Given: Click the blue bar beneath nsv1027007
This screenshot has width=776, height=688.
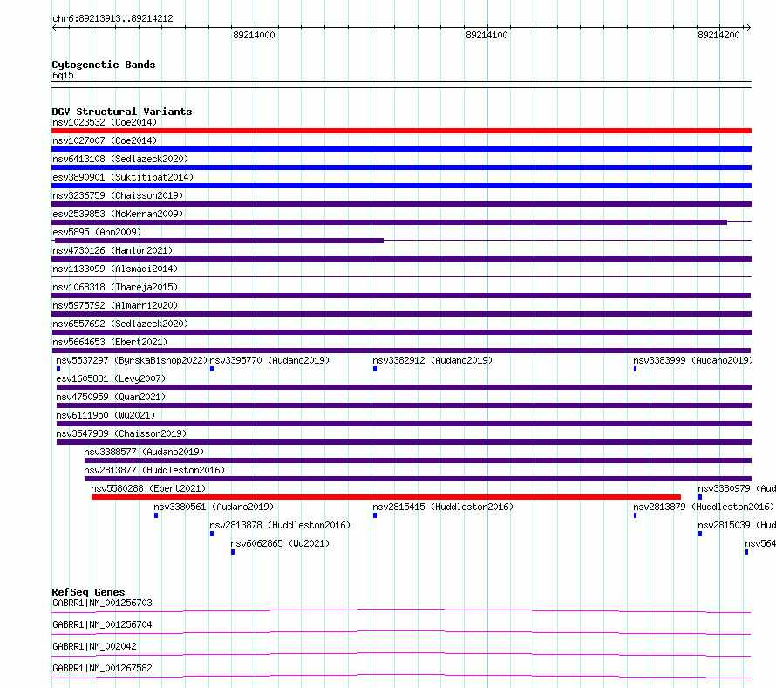Looking at the screenshot, I should tap(401, 149).
